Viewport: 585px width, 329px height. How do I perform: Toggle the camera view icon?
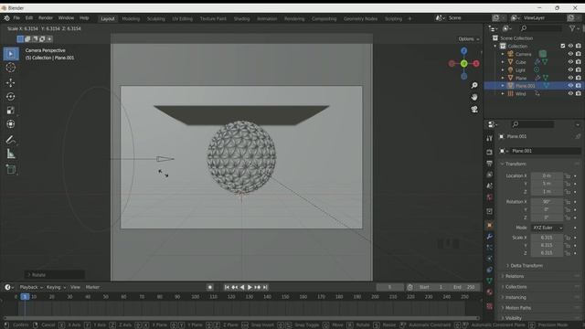point(474,109)
